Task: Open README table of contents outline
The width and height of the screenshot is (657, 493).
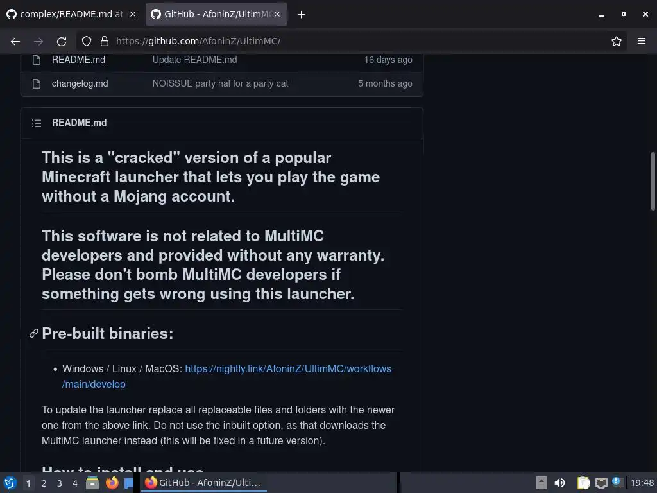Action: [x=37, y=123]
